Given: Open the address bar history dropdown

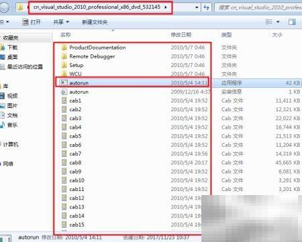Looking at the screenshot, I should 197,7.
